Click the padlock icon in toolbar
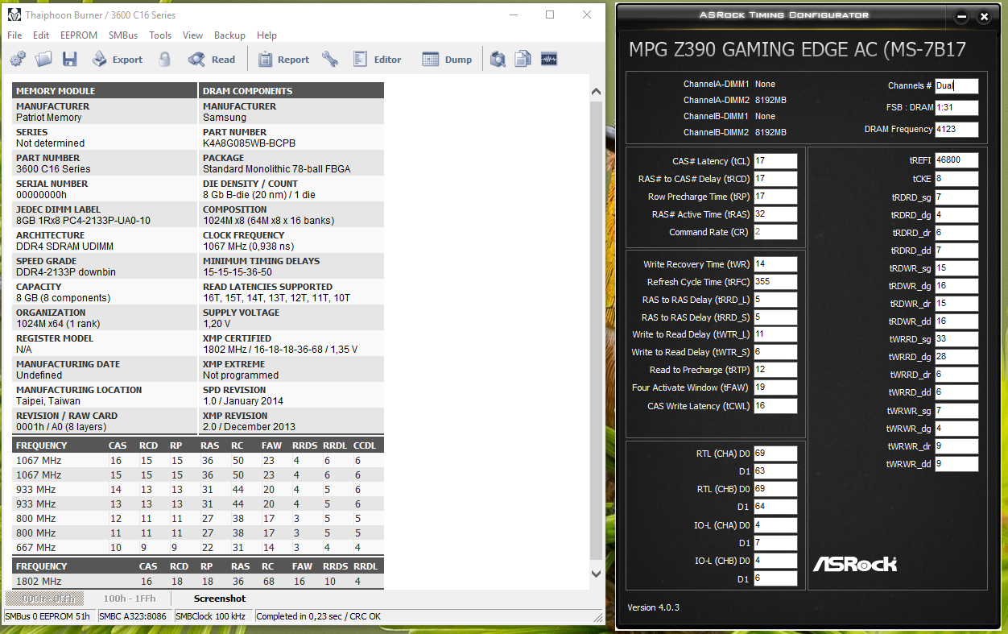 pos(165,59)
